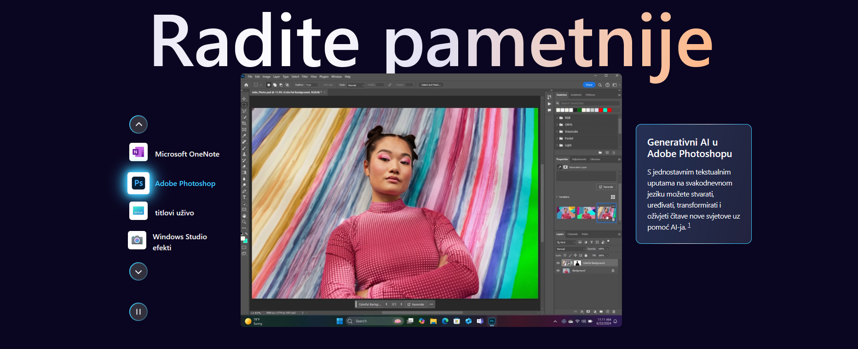Hide the Colorful Background layer

tap(558, 263)
